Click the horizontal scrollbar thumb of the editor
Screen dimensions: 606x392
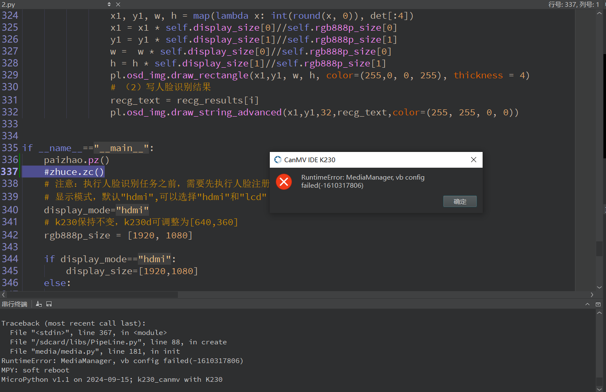coord(89,295)
